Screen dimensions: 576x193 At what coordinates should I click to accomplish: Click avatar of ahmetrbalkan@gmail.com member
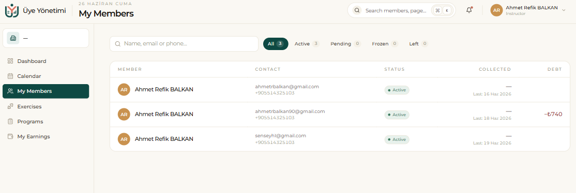[124, 89]
